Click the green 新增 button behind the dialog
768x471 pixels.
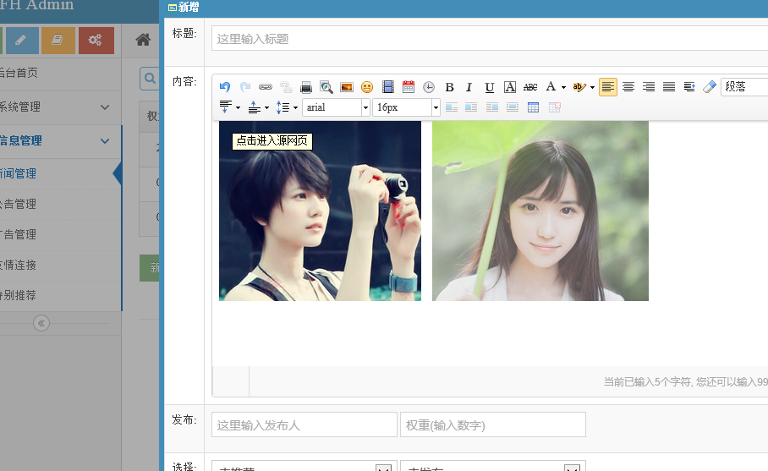click(150, 268)
